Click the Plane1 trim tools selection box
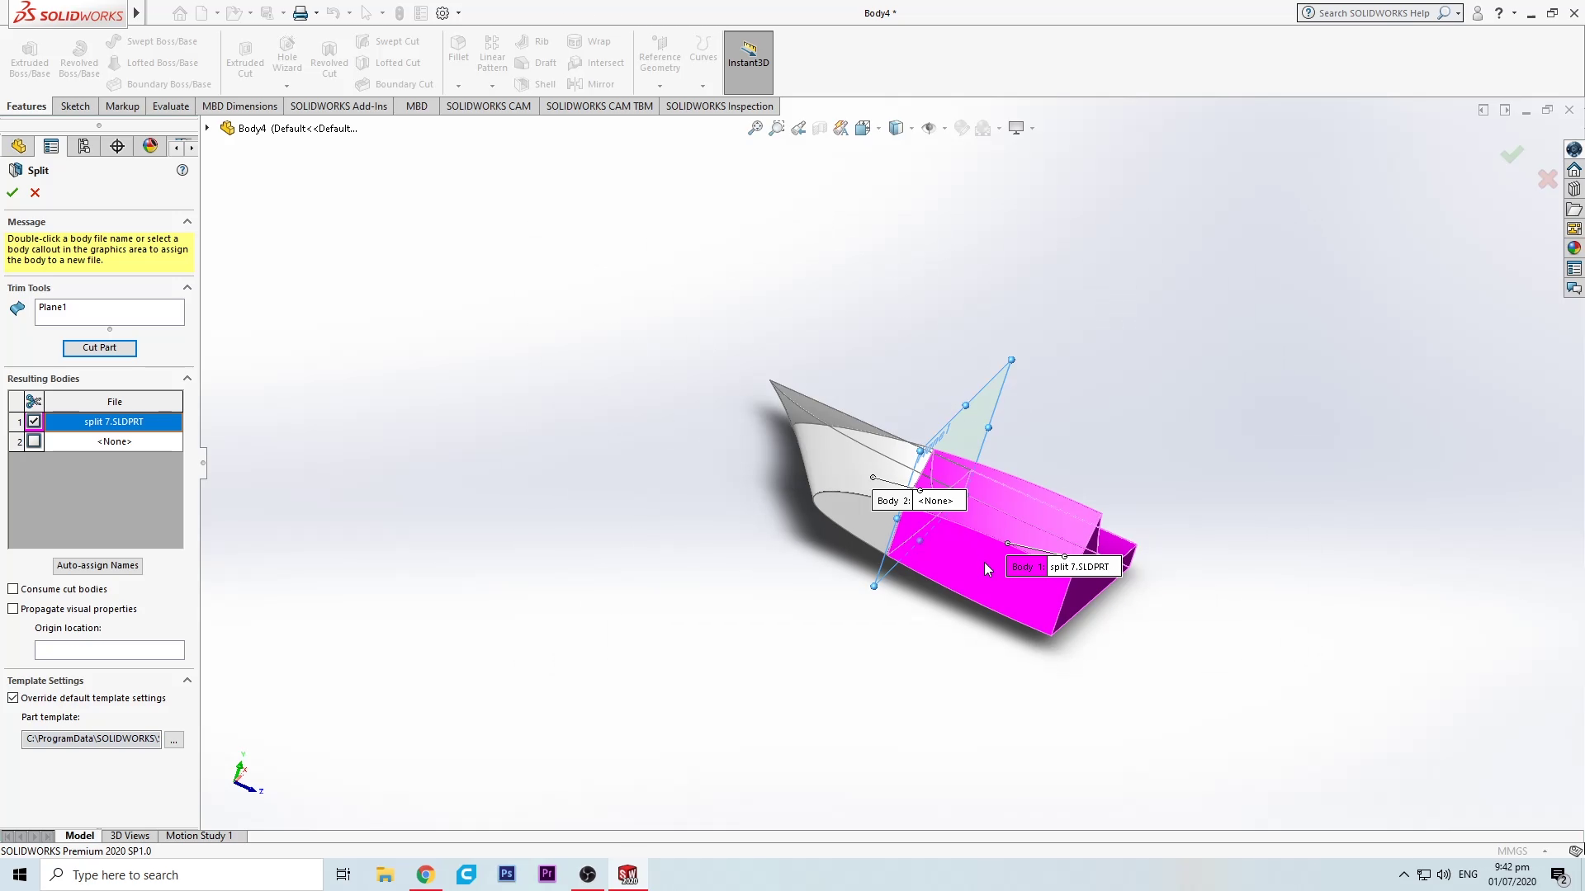Viewport: 1585px width, 891px height. [x=110, y=312]
